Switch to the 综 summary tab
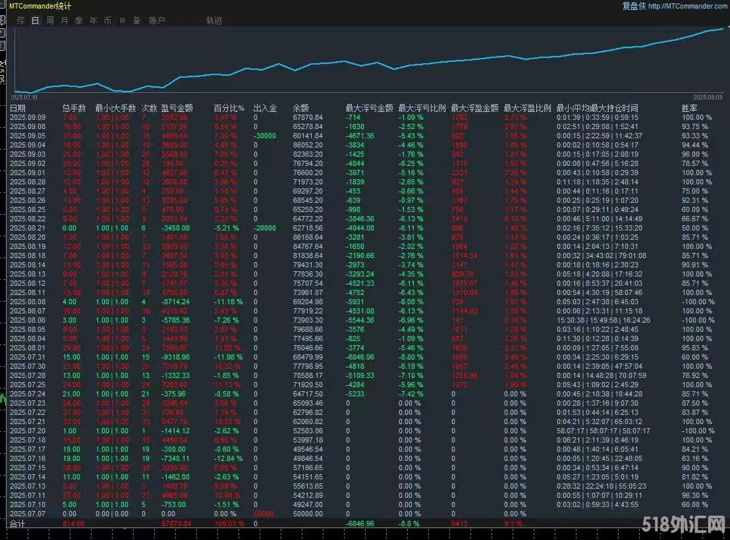Viewport: 730px width, 540px height. tap(21, 20)
